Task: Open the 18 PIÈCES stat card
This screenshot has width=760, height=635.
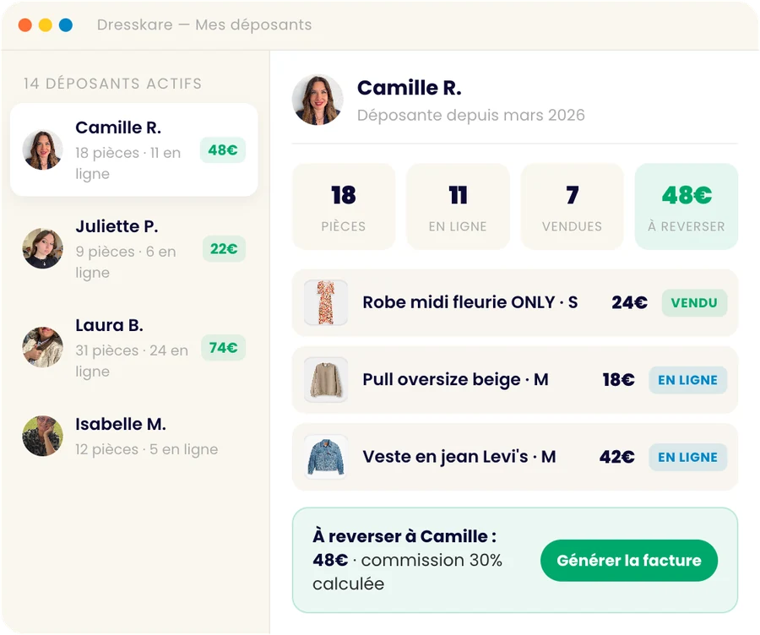Action: [344, 207]
